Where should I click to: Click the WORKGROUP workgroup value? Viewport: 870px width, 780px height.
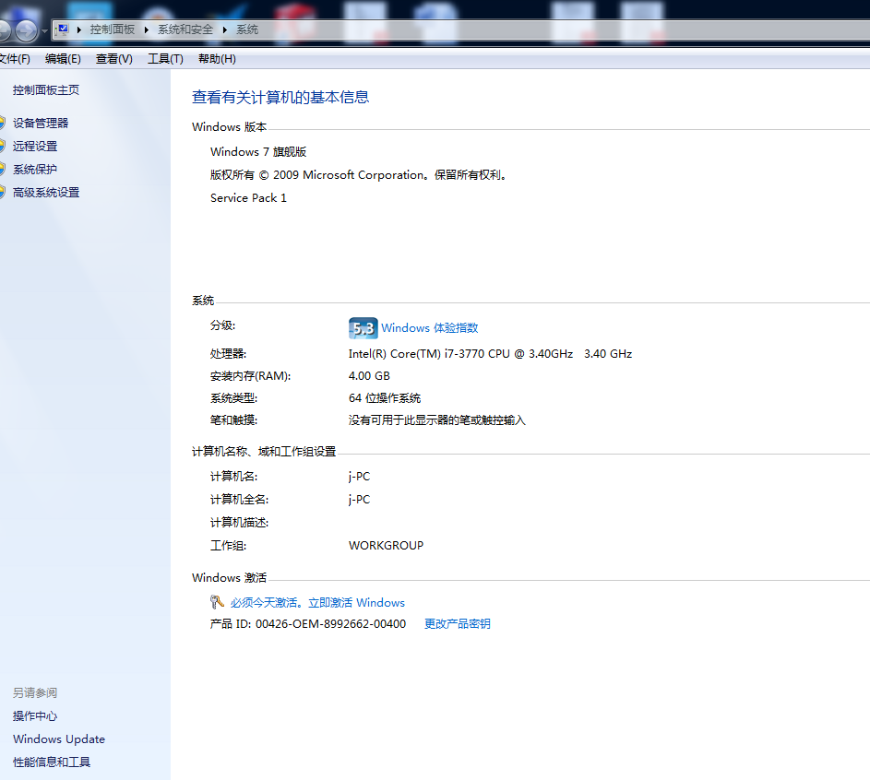tap(386, 546)
